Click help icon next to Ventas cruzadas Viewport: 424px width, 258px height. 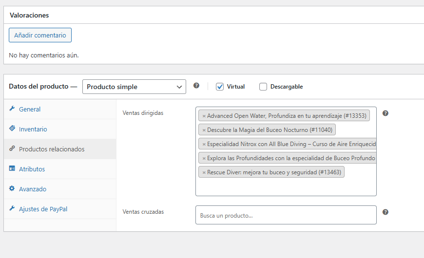(x=385, y=212)
